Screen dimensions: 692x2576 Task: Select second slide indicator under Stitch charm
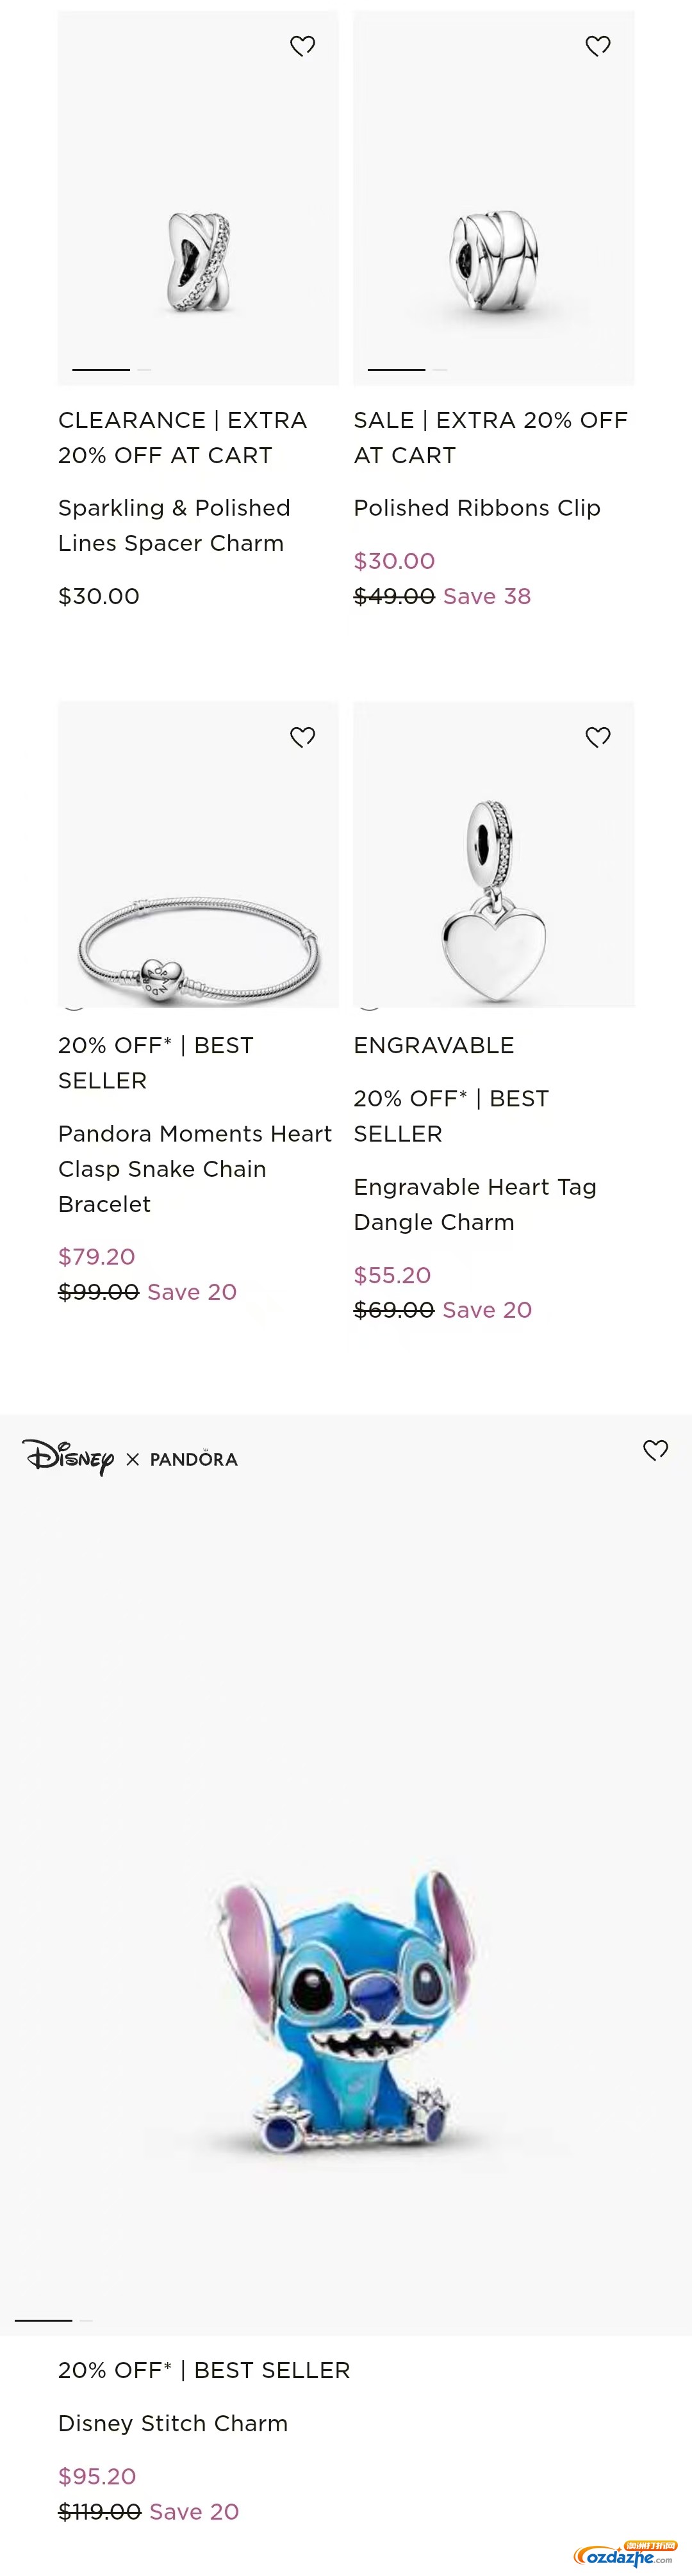(86, 2320)
